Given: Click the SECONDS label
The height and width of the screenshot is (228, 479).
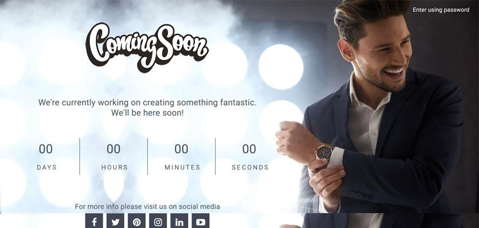Looking at the screenshot, I should pos(250,167).
